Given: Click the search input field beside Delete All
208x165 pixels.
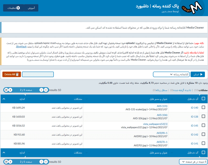Looking at the screenshot, I should [38, 74].
